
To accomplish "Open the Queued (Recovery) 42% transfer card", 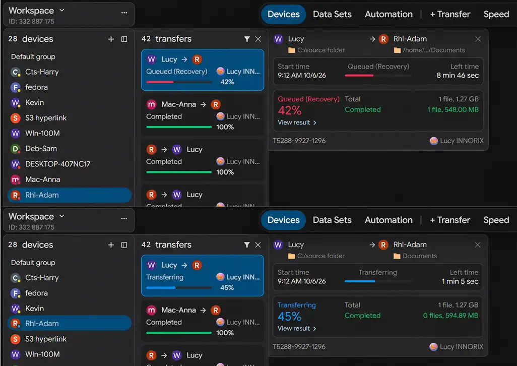I will (203, 70).
